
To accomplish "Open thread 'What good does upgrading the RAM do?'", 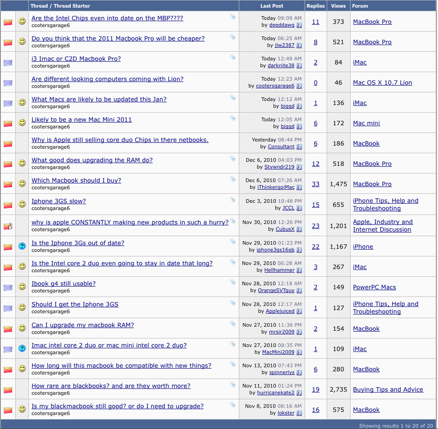I will pyautogui.click(x=92, y=160).
